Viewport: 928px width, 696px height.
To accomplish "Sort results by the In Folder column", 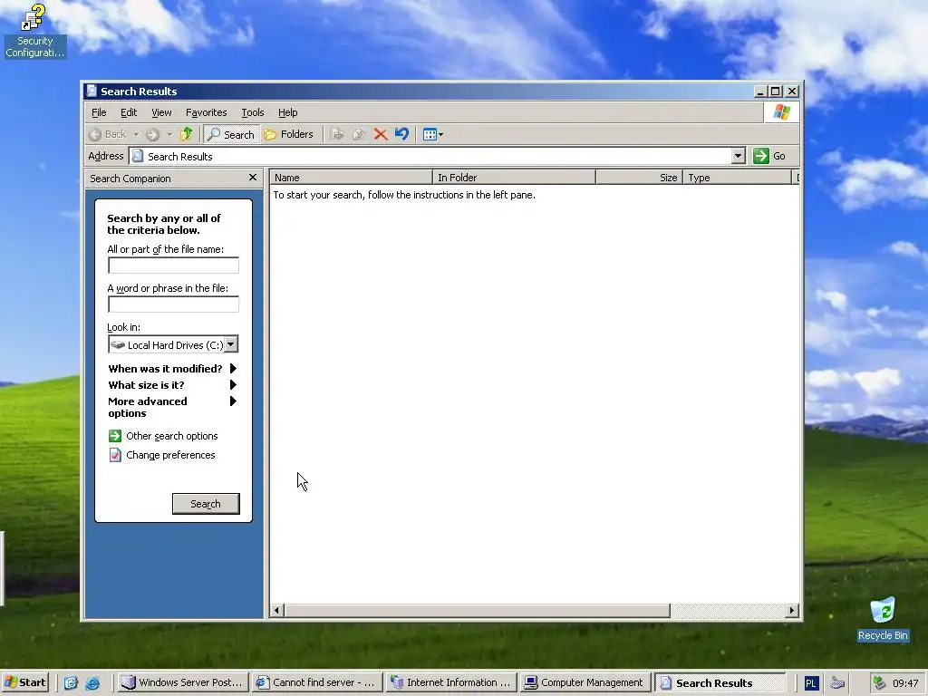I will [515, 178].
